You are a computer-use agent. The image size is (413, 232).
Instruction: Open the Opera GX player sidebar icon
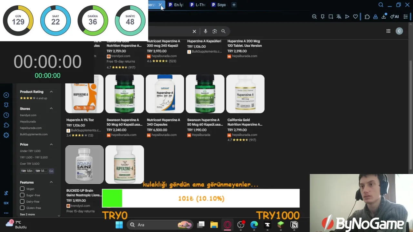point(6,95)
